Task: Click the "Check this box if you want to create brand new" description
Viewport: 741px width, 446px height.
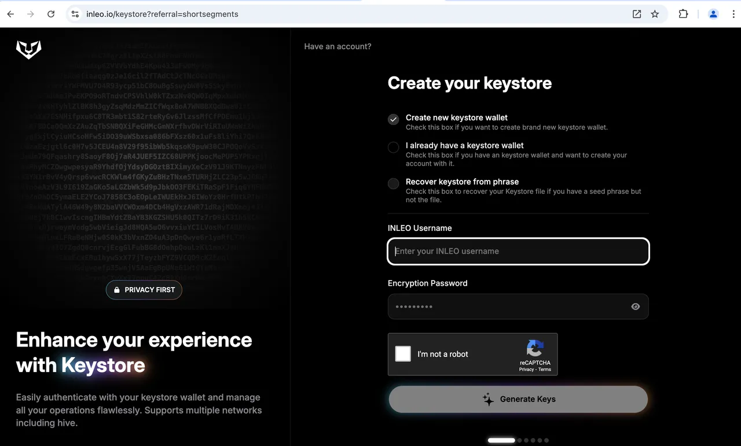Action: click(507, 127)
